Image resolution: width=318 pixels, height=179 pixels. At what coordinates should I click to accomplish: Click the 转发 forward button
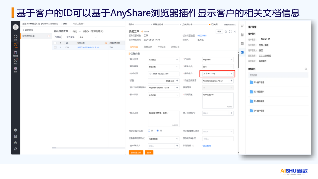(219, 32)
